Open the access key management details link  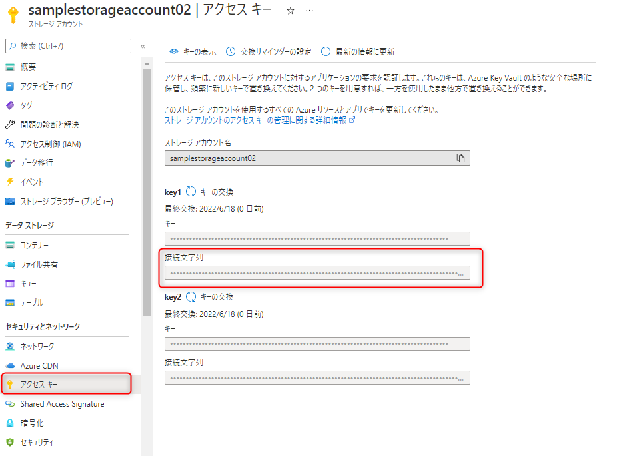[x=255, y=120]
